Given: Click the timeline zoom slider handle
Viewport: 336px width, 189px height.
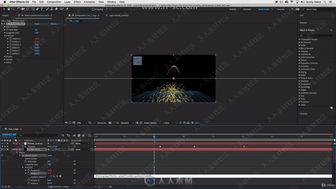Looking at the screenshot, I should (99, 187).
